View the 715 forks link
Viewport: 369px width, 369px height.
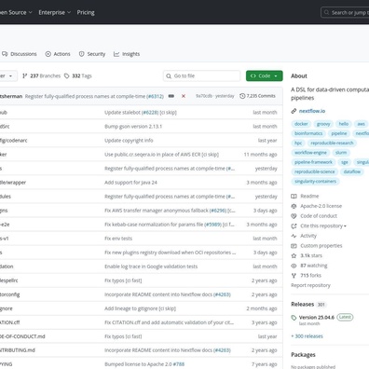[x=307, y=276]
